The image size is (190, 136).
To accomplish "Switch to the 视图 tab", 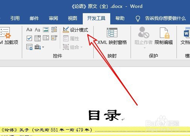I will click(x=72, y=18).
